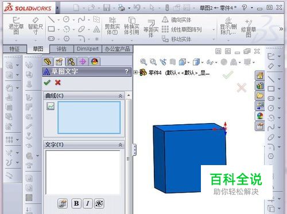Screen dimensions: 287x214
Task: Collapse the 曲线(C) section
Action: 120,95
